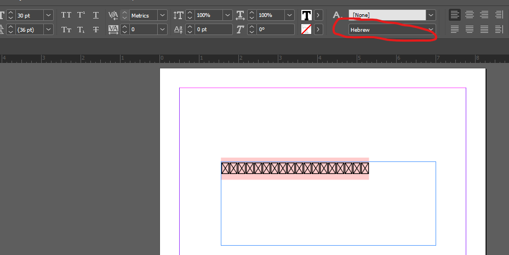Click the (36 pt) leading field

(x=30, y=30)
